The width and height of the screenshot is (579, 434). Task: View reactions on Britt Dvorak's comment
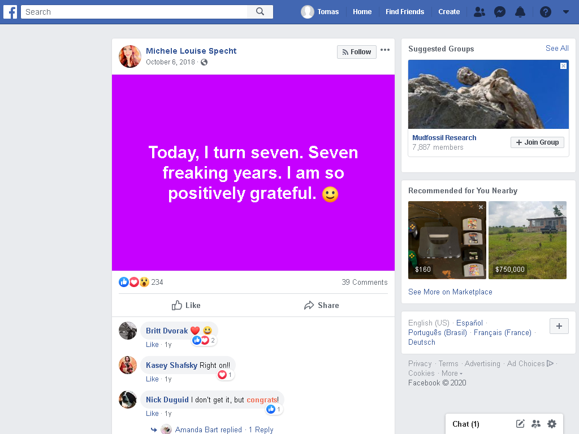pyautogui.click(x=204, y=340)
